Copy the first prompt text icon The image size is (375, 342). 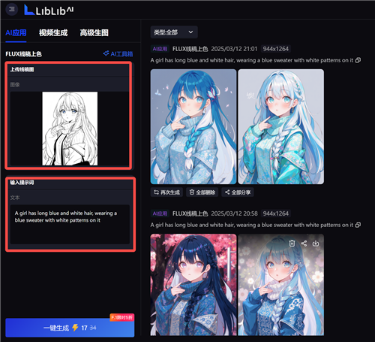tap(358, 60)
